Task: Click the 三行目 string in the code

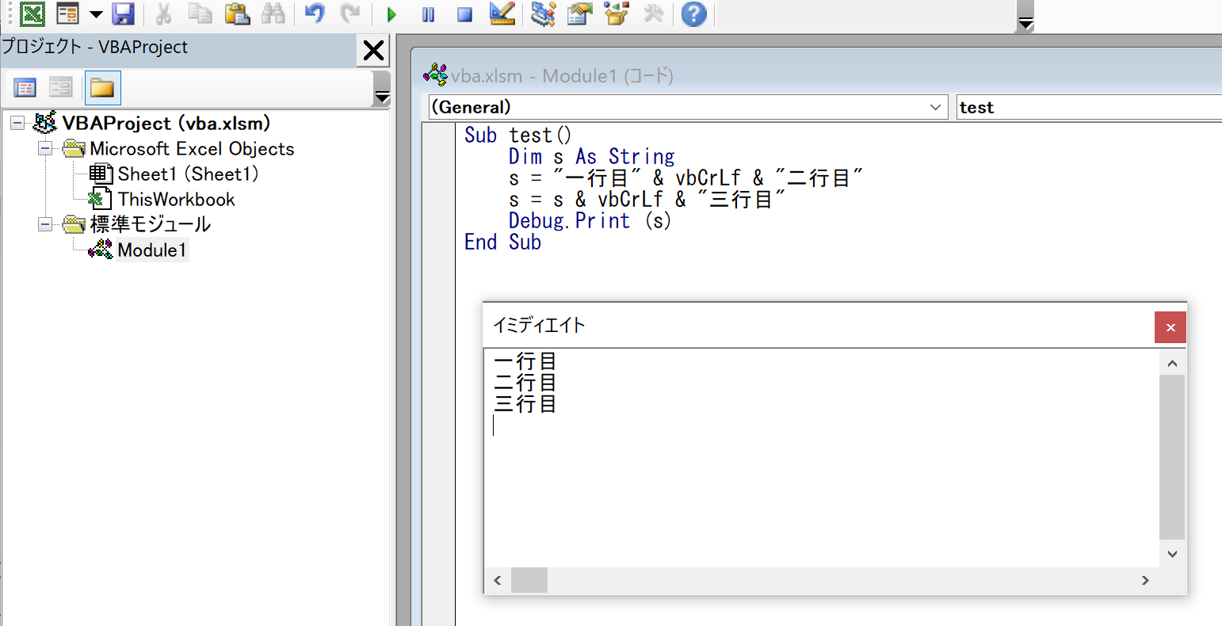Action: point(742,200)
